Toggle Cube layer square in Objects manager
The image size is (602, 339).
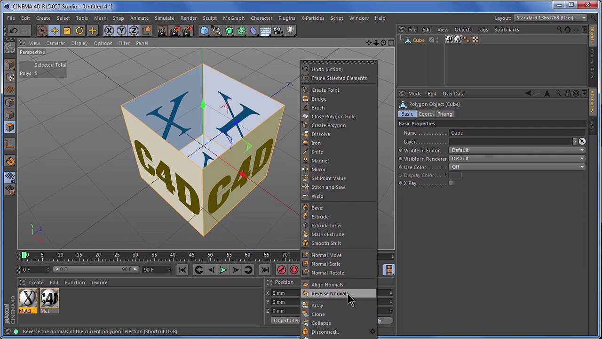pos(431,40)
